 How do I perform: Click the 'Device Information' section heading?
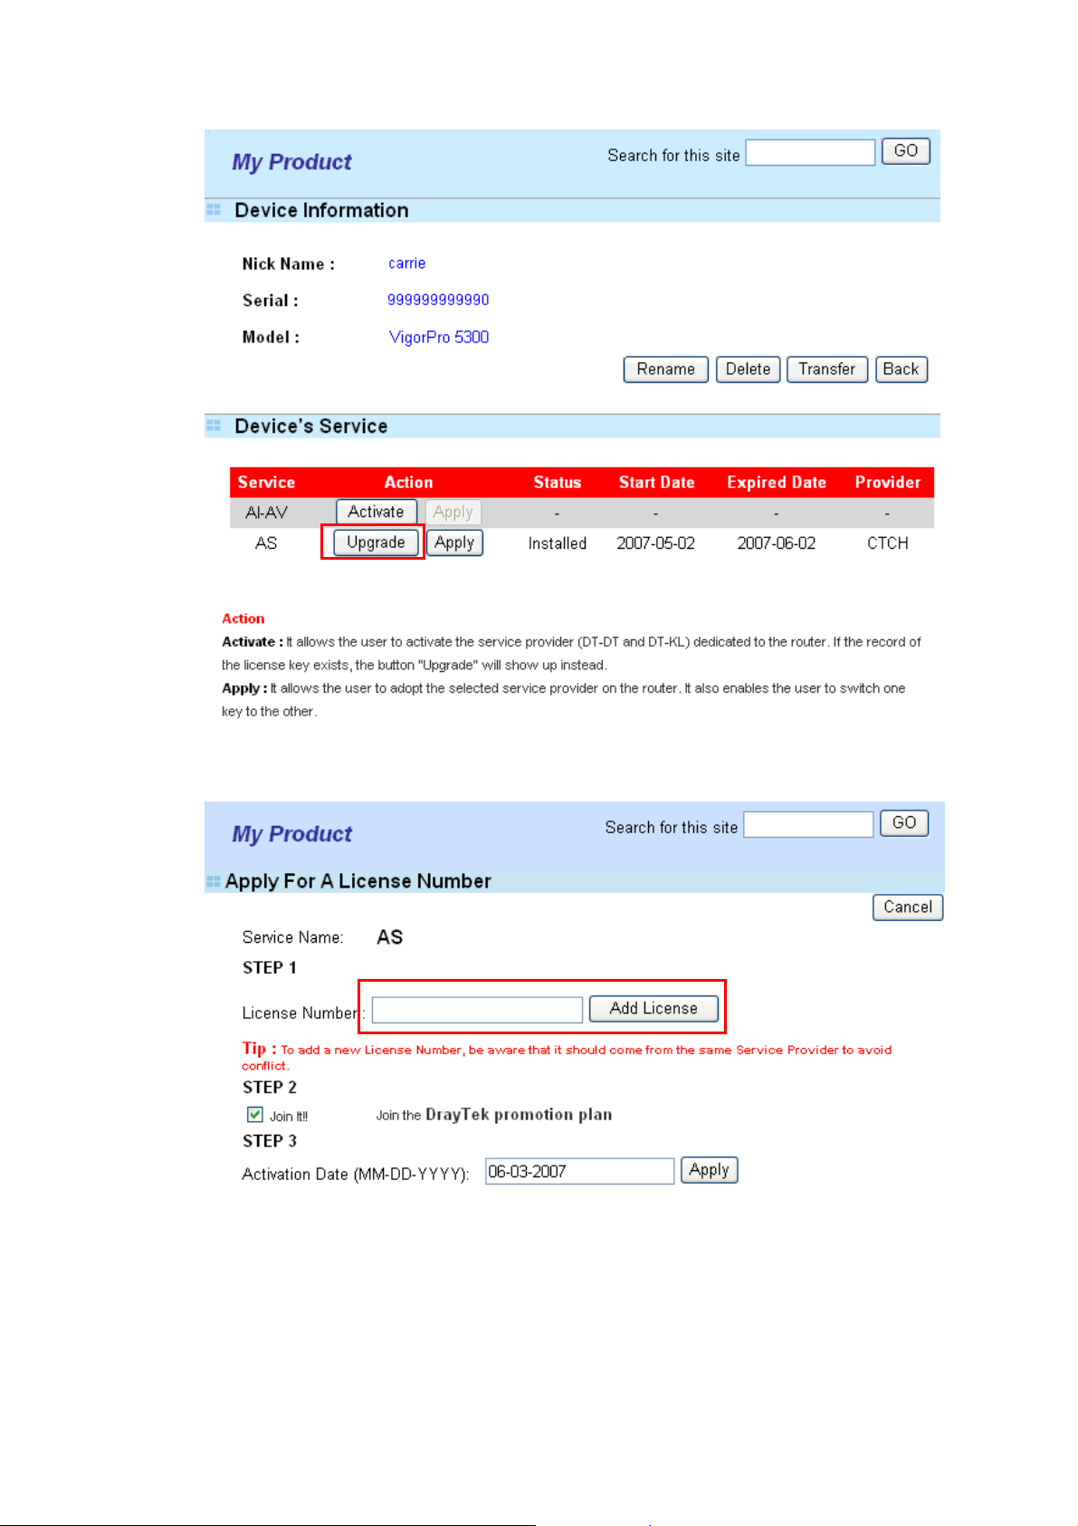tap(321, 210)
